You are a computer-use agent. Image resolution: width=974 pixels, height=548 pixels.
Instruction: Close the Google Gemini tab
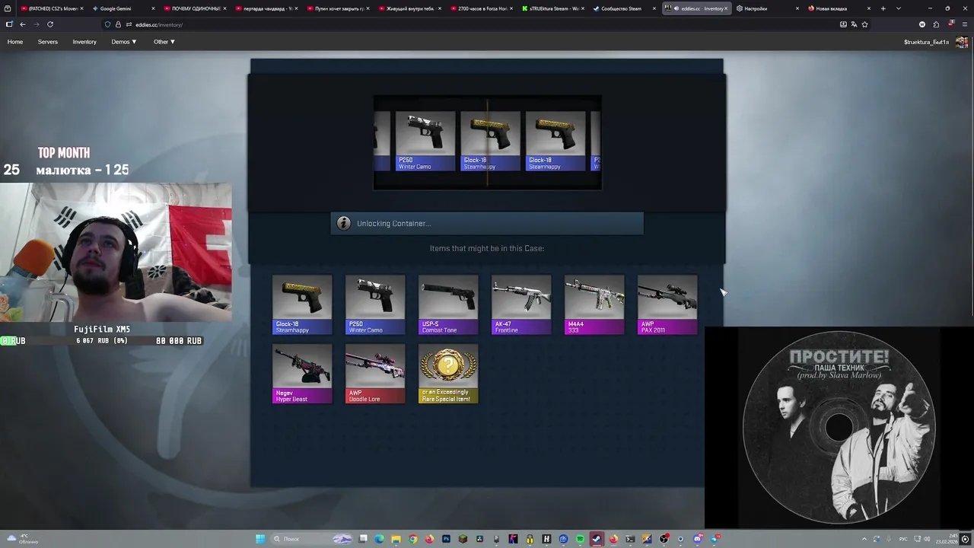pyautogui.click(x=153, y=8)
